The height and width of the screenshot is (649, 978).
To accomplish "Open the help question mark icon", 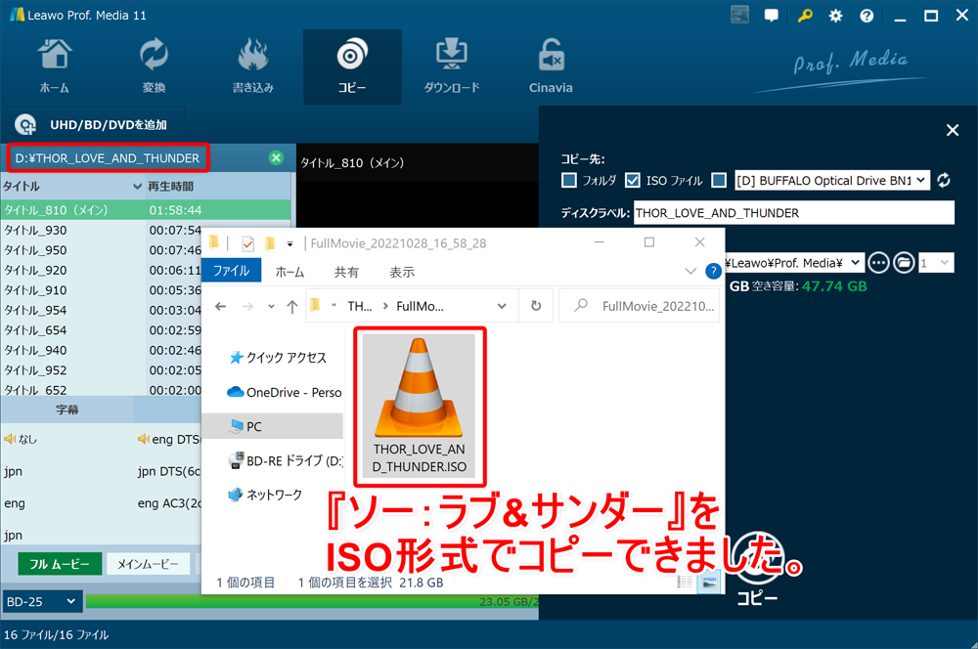I will point(867,16).
